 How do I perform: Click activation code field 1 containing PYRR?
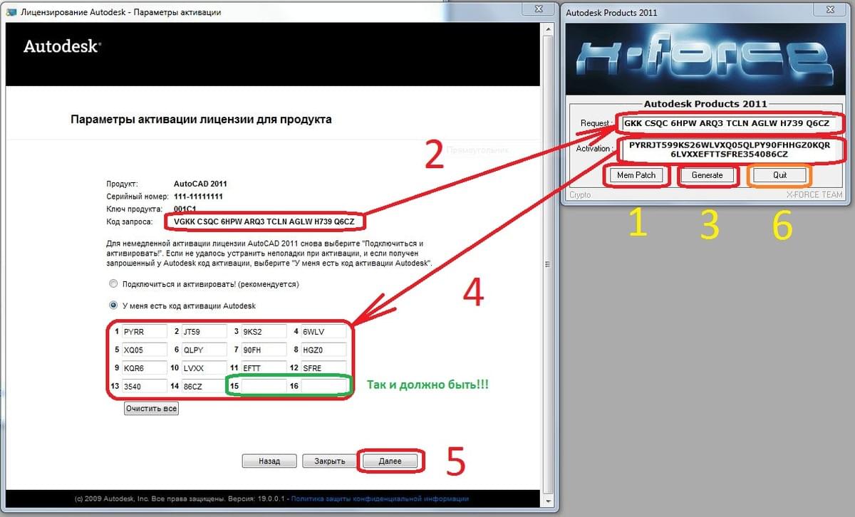click(143, 331)
